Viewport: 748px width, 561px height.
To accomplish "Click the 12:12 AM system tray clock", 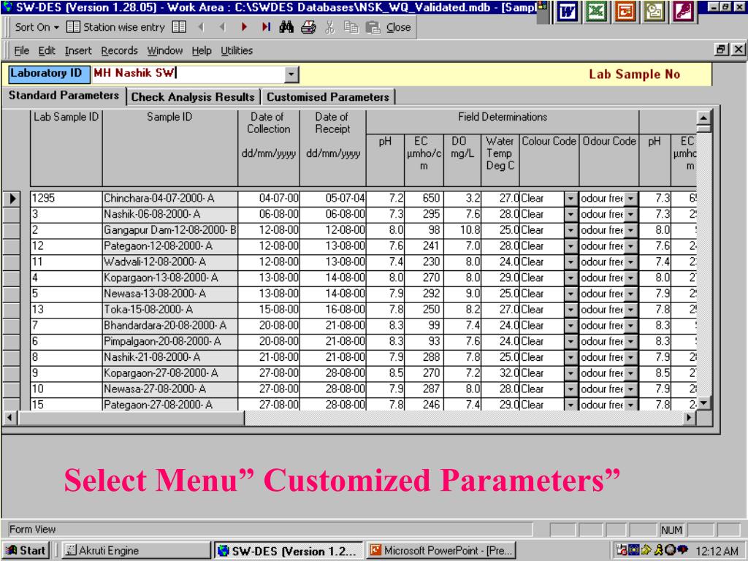I will (717, 551).
